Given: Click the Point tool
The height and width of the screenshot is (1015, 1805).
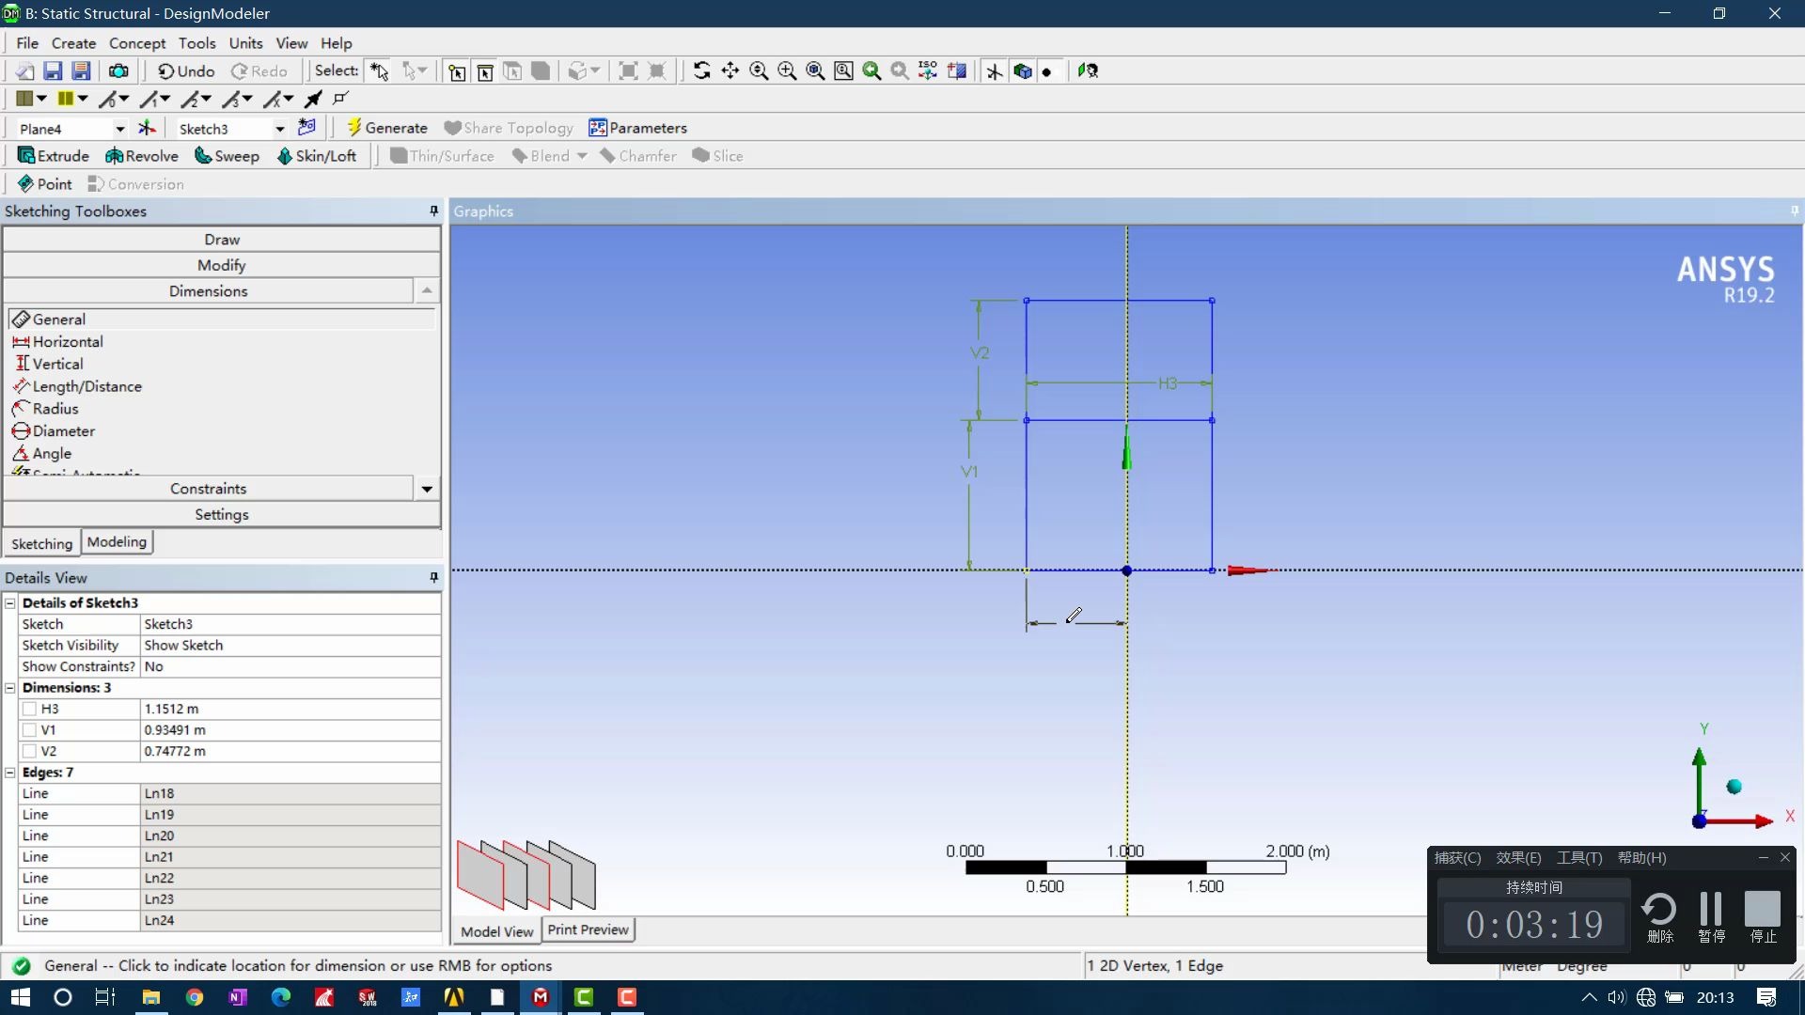Looking at the screenshot, I should coord(45,184).
